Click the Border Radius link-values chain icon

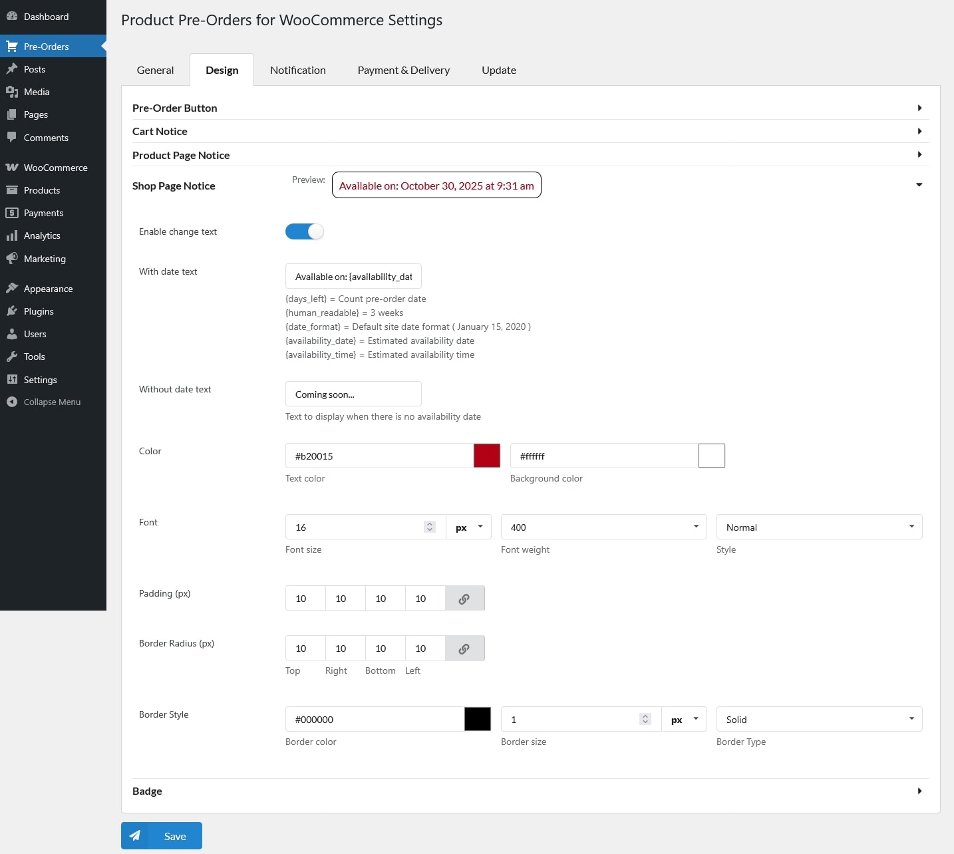coord(464,648)
